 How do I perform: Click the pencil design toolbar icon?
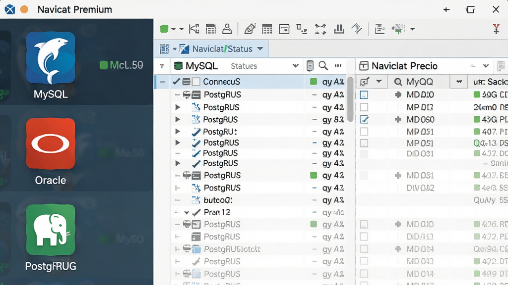coord(250,29)
